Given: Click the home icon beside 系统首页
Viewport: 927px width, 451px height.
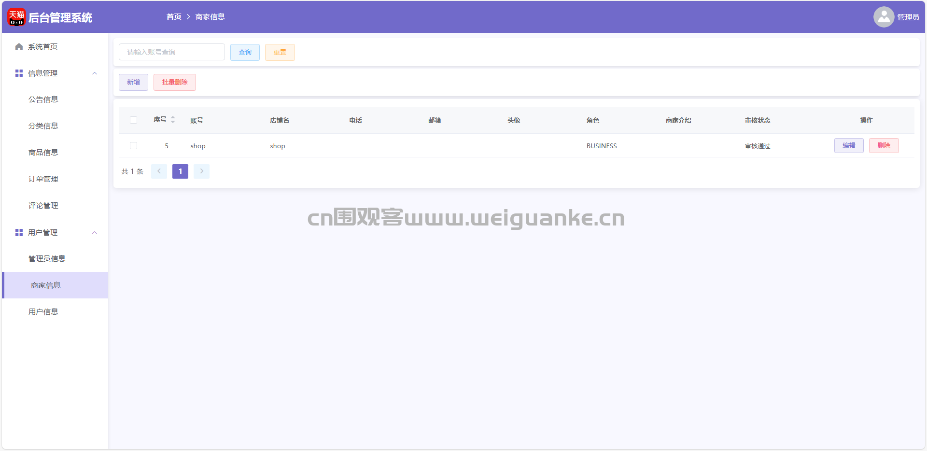Looking at the screenshot, I should tap(19, 47).
